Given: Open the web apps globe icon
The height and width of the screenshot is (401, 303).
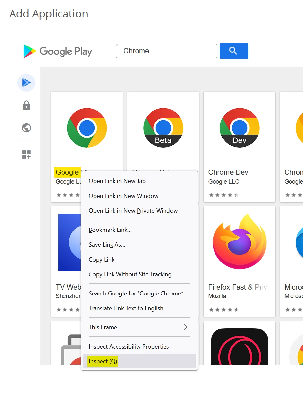Looking at the screenshot, I should click(x=26, y=128).
